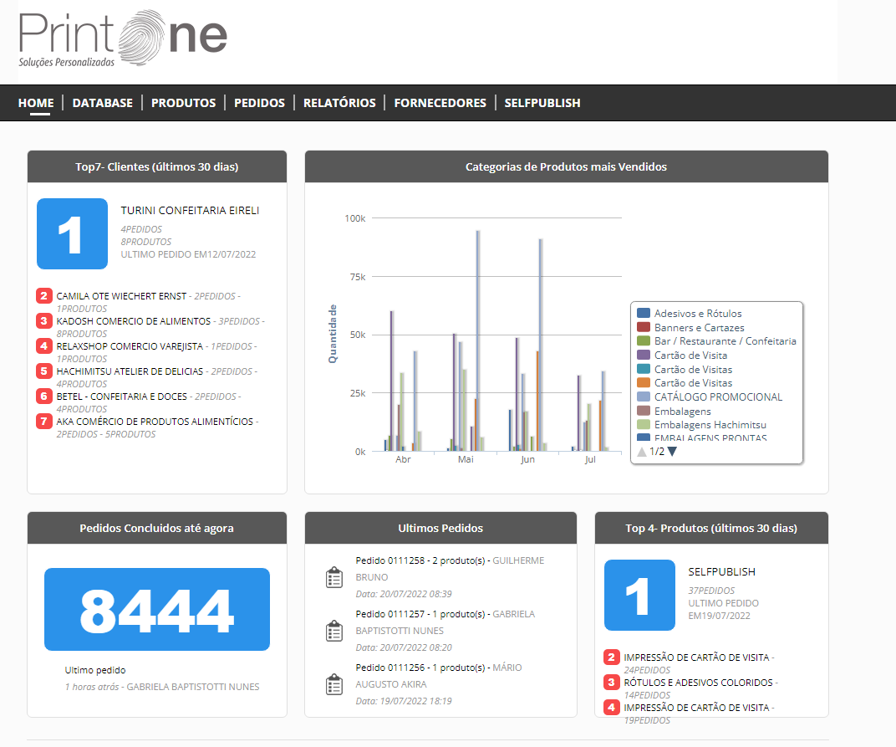Click red number 7 badge beside AKA Comércio
The image size is (896, 747).
pos(44,422)
